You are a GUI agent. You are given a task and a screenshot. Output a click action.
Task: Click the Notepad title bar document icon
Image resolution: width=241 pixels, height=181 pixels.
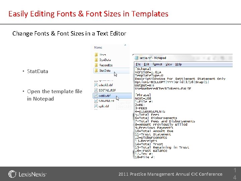click(x=136, y=58)
